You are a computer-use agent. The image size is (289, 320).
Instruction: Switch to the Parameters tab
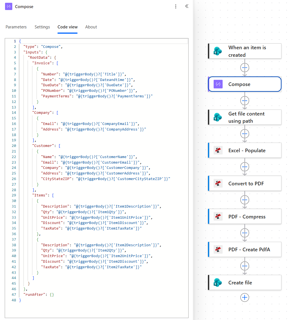pyautogui.click(x=16, y=27)
